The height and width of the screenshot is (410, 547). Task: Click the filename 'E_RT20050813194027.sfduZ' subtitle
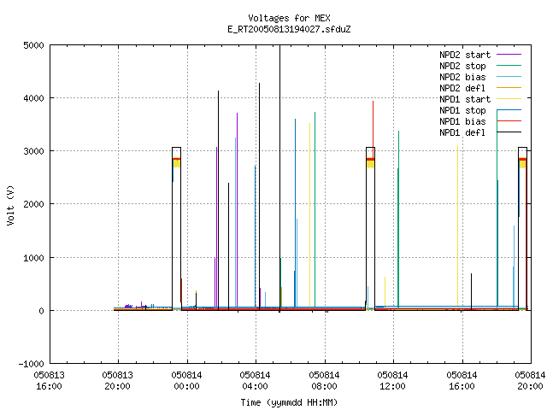point(289,29)
